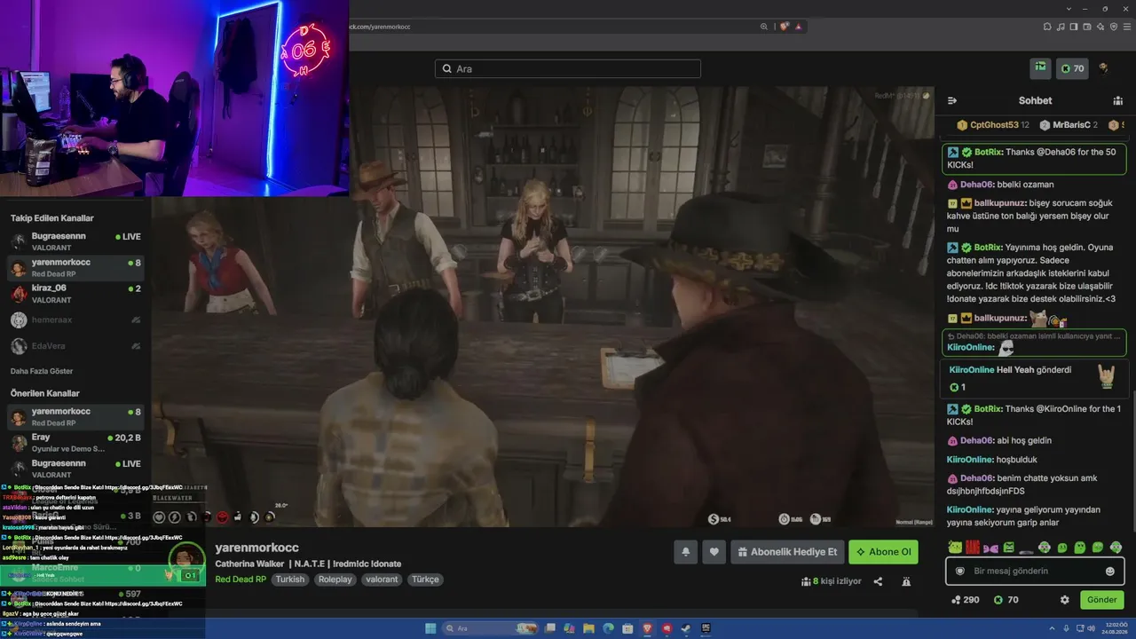Click the share icon under the stream
The image size is (1136, 639).
point(878,581)
